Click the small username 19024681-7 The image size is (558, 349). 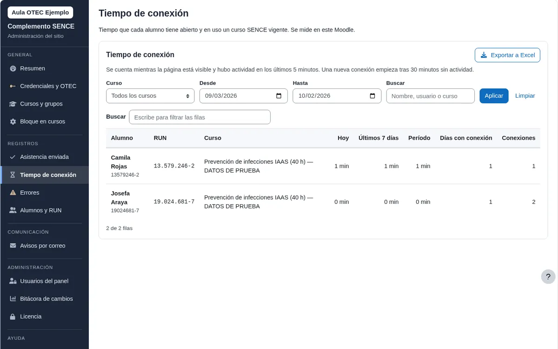pos(125,211)
